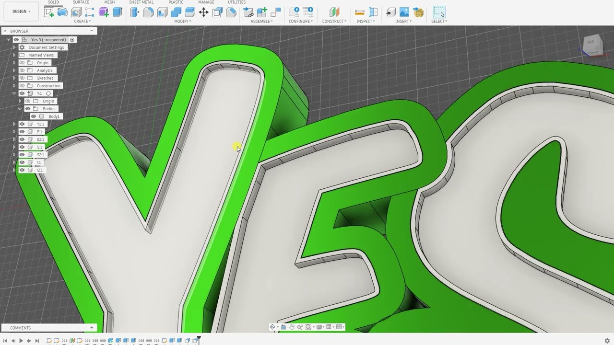Expand the Document Settings node
This screenshot has width=614, height=345.
tap(14, 47)
